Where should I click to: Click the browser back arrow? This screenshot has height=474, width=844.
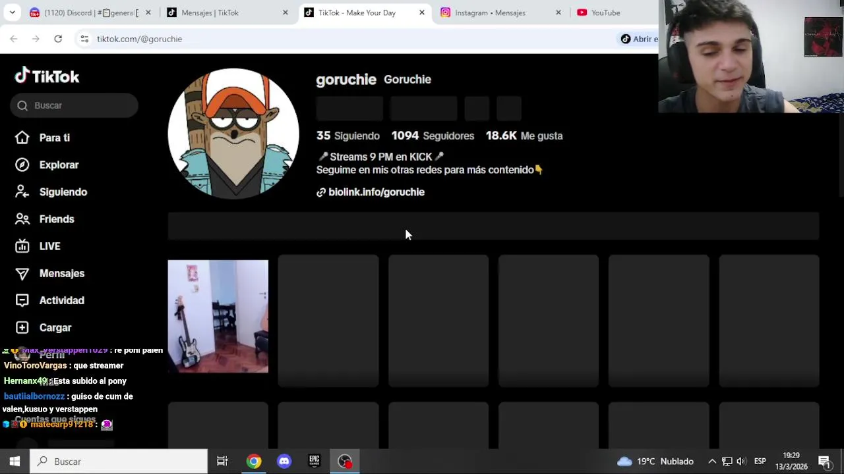pos(14,39)
